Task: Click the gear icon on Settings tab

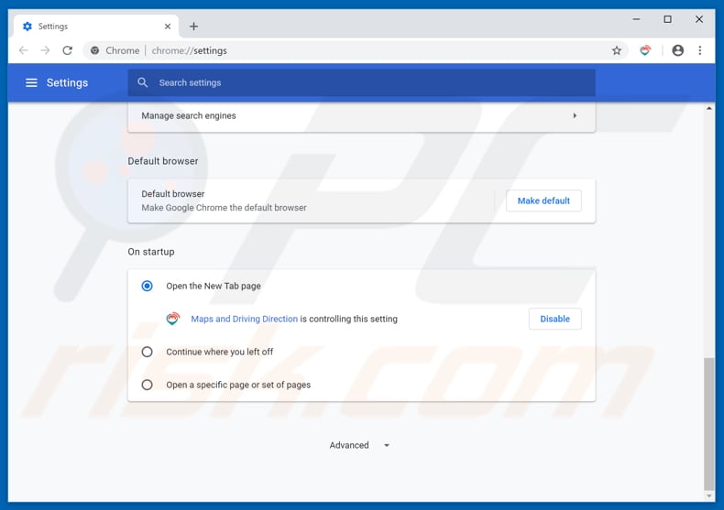Action: point(27,27)
